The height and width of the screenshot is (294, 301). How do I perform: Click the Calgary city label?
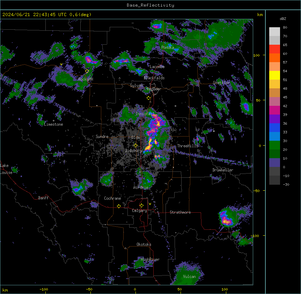(x=139, y=211)
